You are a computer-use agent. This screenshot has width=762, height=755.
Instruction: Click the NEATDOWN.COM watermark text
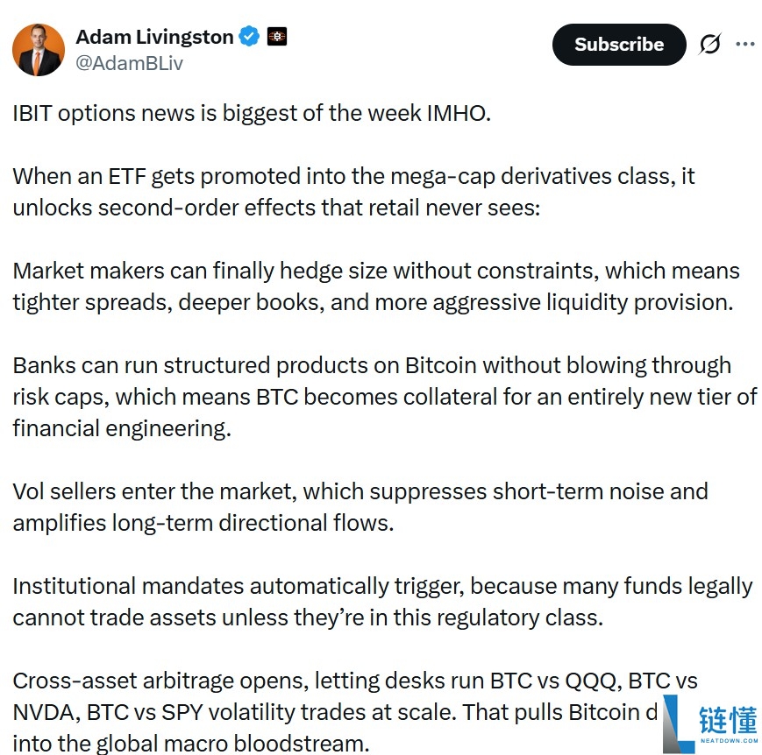click(x=730, y=740)
